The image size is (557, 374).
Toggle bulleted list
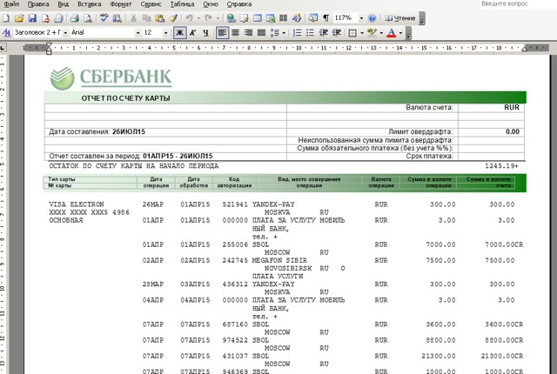(x=310, y=33)
